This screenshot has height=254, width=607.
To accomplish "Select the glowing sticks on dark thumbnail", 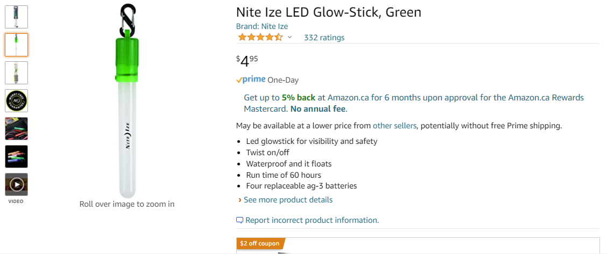I will [x=17, y=128].
